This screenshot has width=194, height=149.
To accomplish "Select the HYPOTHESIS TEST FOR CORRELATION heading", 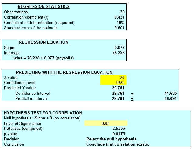I will tap(43, 113).
